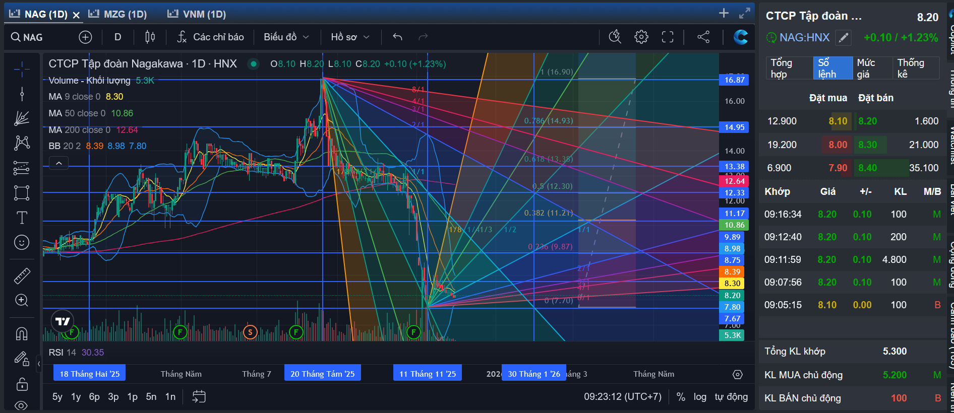Open the go-to-date calendar icon

point(199,397)
